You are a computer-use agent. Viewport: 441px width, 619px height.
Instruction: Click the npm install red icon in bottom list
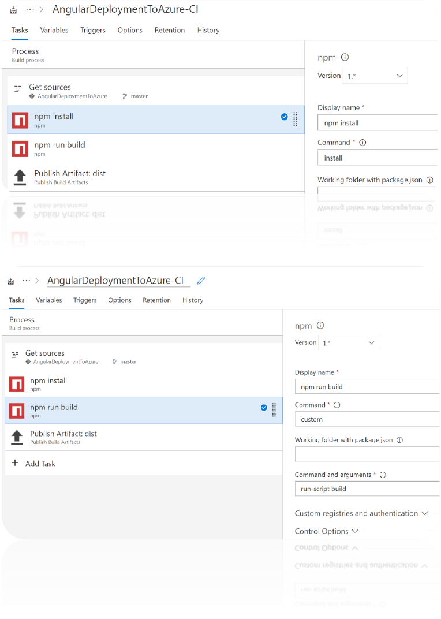pos(17,384)
